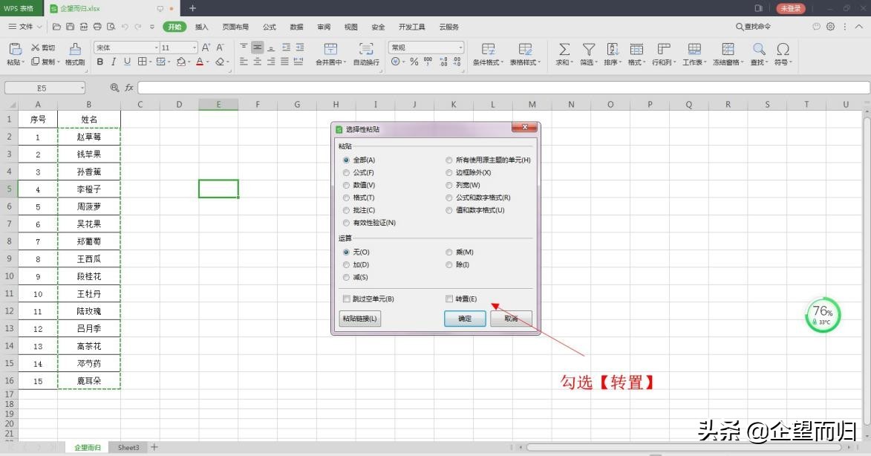Select the 乘(M) operation radio button

[448, 253]
